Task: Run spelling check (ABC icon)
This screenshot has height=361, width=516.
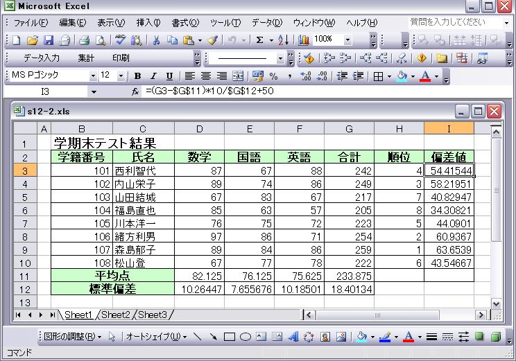Action: [121, 40]
